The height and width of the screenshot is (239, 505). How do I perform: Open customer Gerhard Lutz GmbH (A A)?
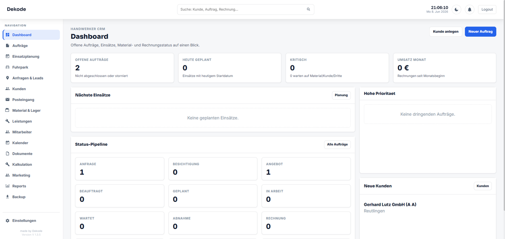[390, 204]
